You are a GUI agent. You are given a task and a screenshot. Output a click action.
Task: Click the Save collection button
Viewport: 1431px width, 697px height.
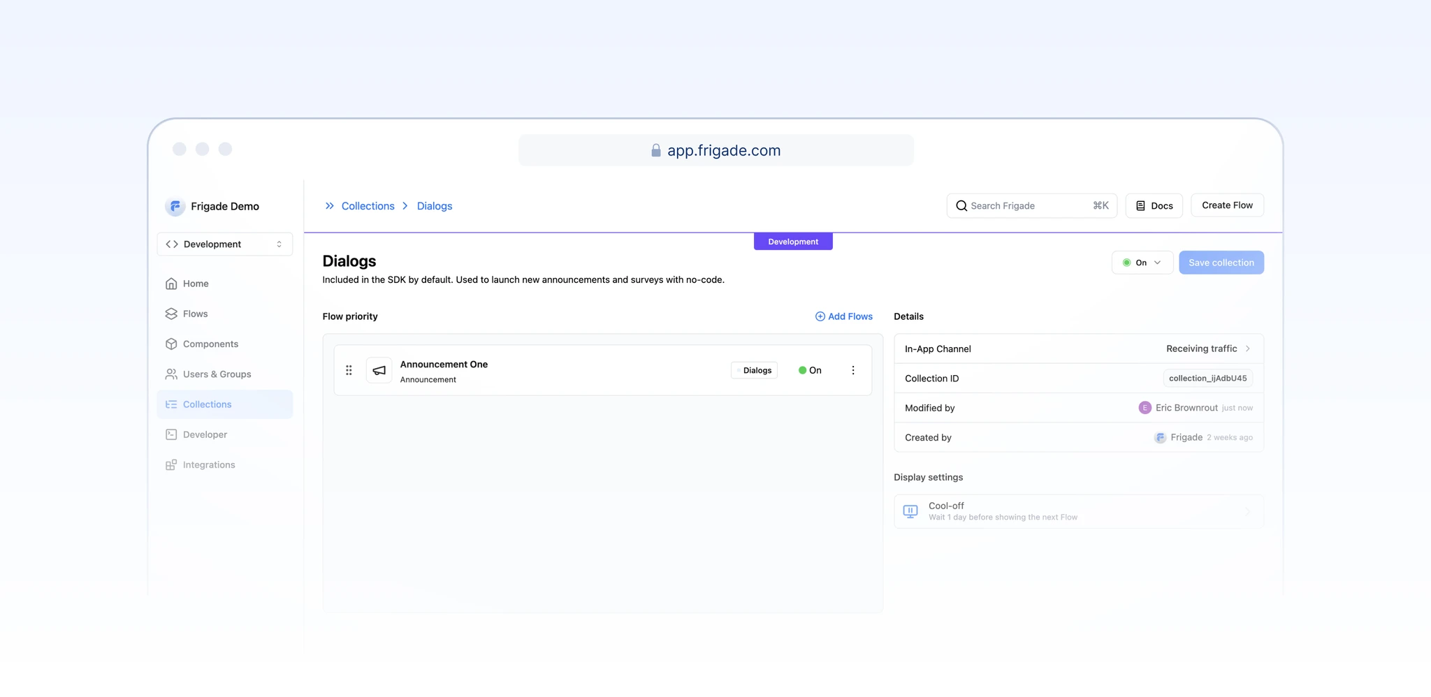(1221, 263)
